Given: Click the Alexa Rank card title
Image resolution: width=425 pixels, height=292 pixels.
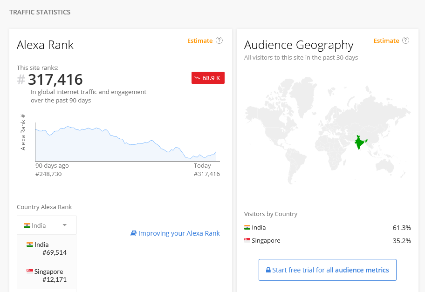Looking at the screenshot, I should tap(45, 45).
